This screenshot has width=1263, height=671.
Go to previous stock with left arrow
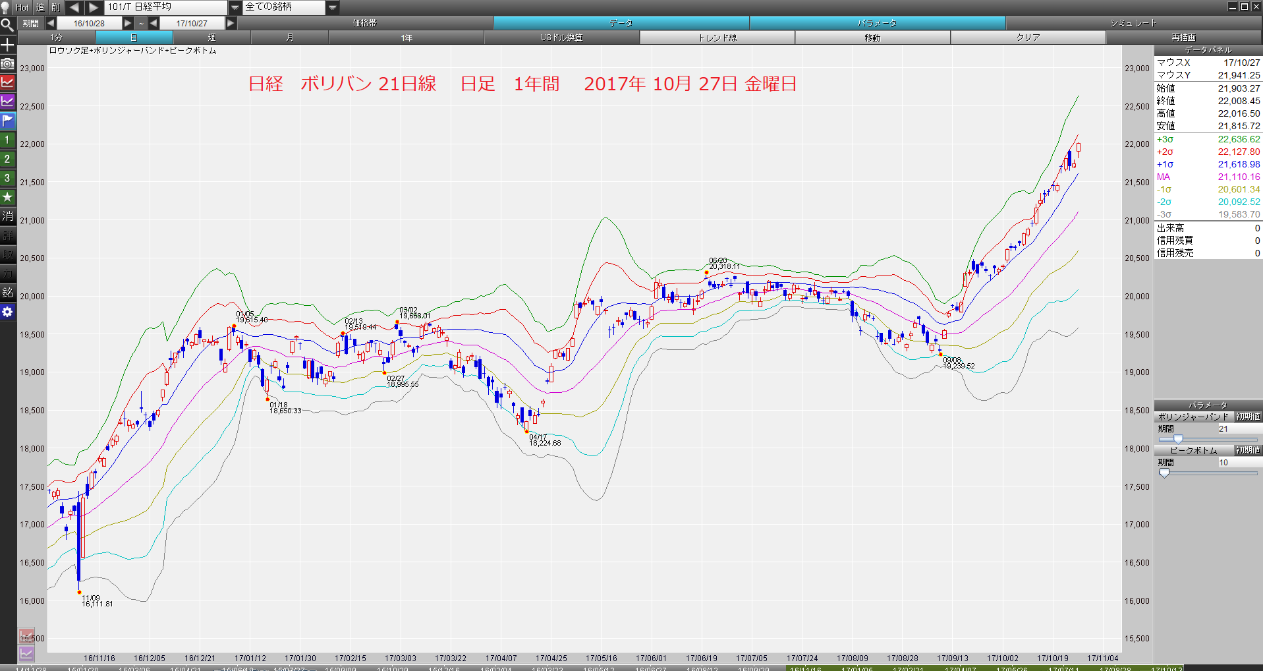tap(74, 7)
